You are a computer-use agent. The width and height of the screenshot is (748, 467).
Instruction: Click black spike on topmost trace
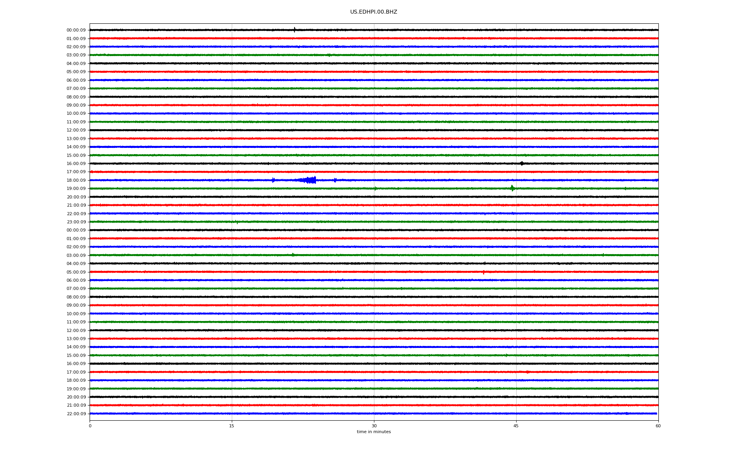point(295,30)
